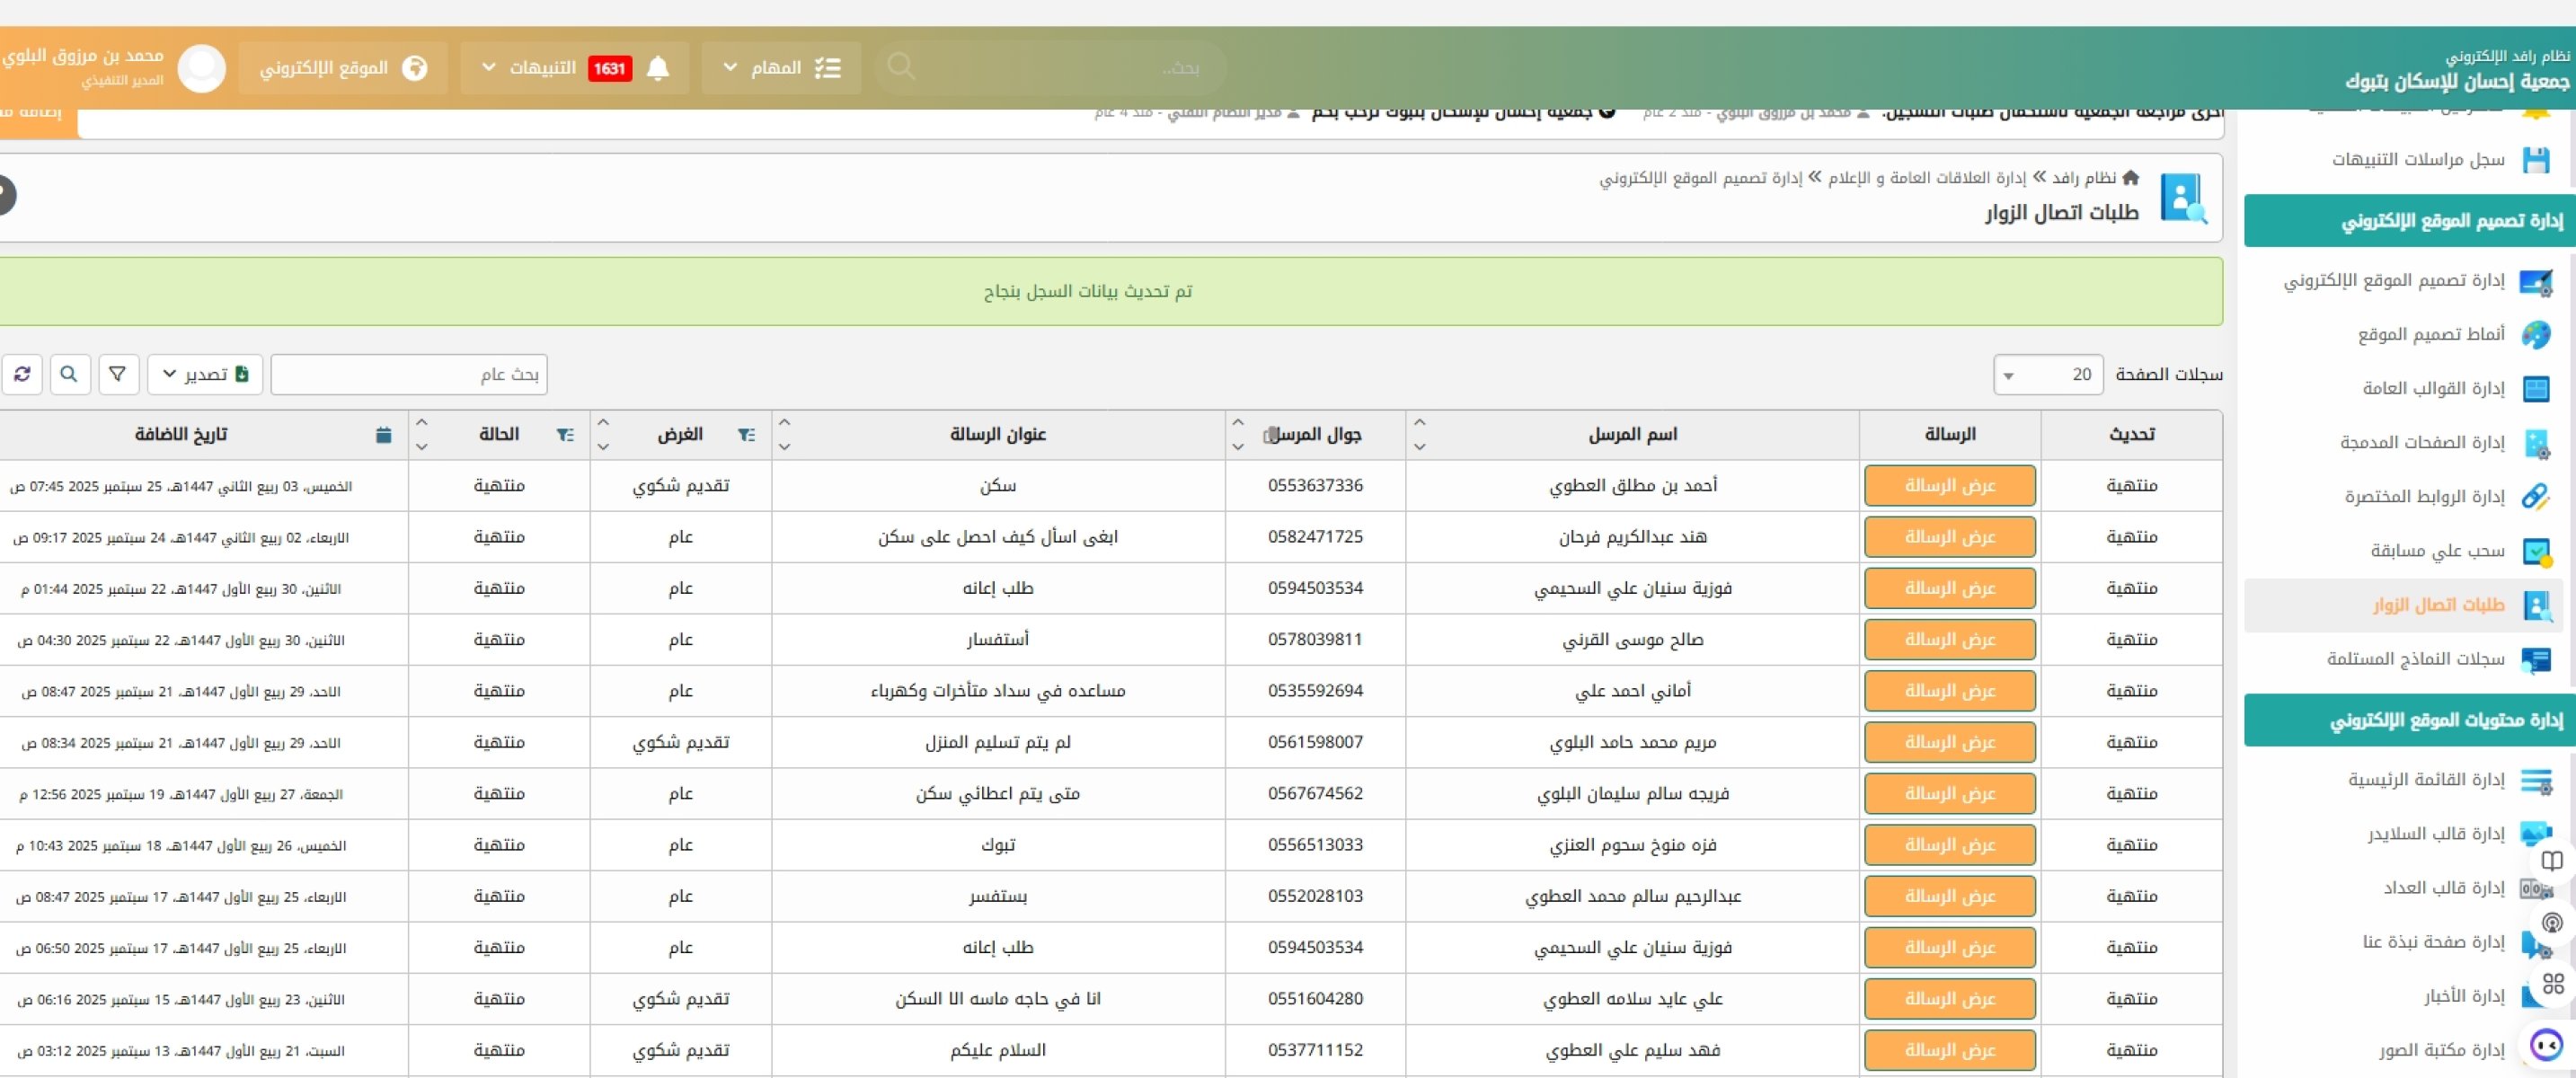Viewport: 2576px width, 1078px height.
Task: Toggle sort on the عنوان الرسالة column
Action: (784, 434)
